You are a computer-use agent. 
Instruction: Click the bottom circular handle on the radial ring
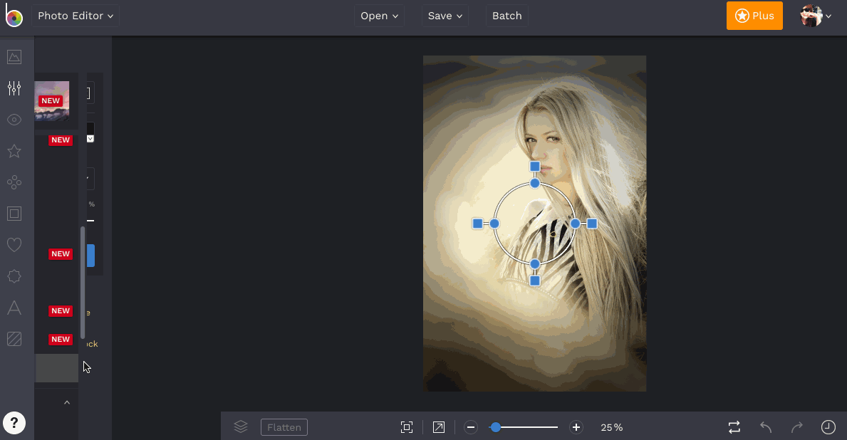(x=535, y=264)
